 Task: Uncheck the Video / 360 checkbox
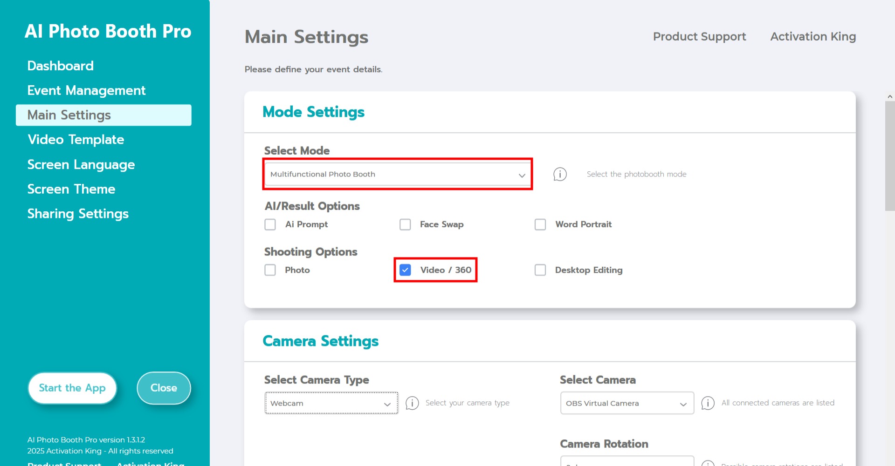pos(405,270)
